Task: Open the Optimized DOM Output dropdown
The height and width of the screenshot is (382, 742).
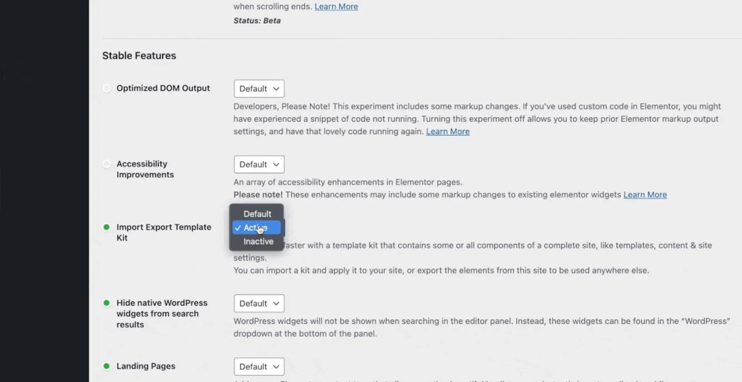Action: tap(259, 89)
